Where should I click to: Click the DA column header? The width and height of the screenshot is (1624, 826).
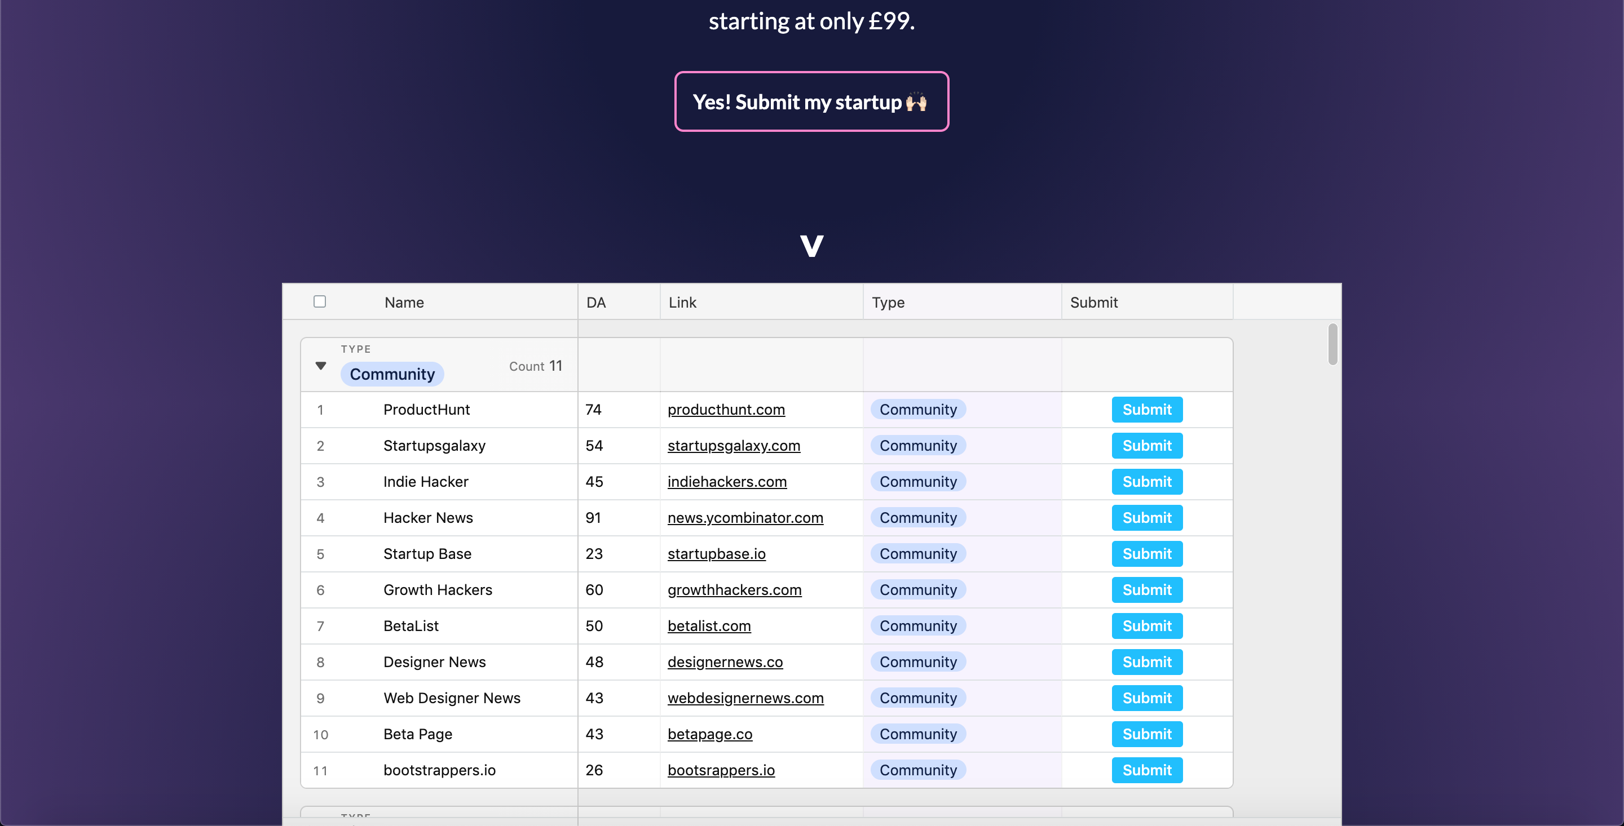(x=596, y=303)
